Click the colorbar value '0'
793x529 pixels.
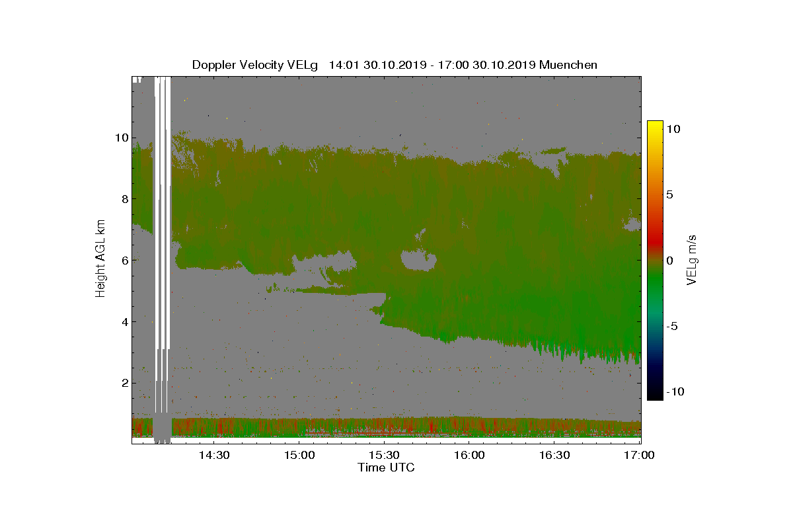pyautogui.click(x=669, y=261)
